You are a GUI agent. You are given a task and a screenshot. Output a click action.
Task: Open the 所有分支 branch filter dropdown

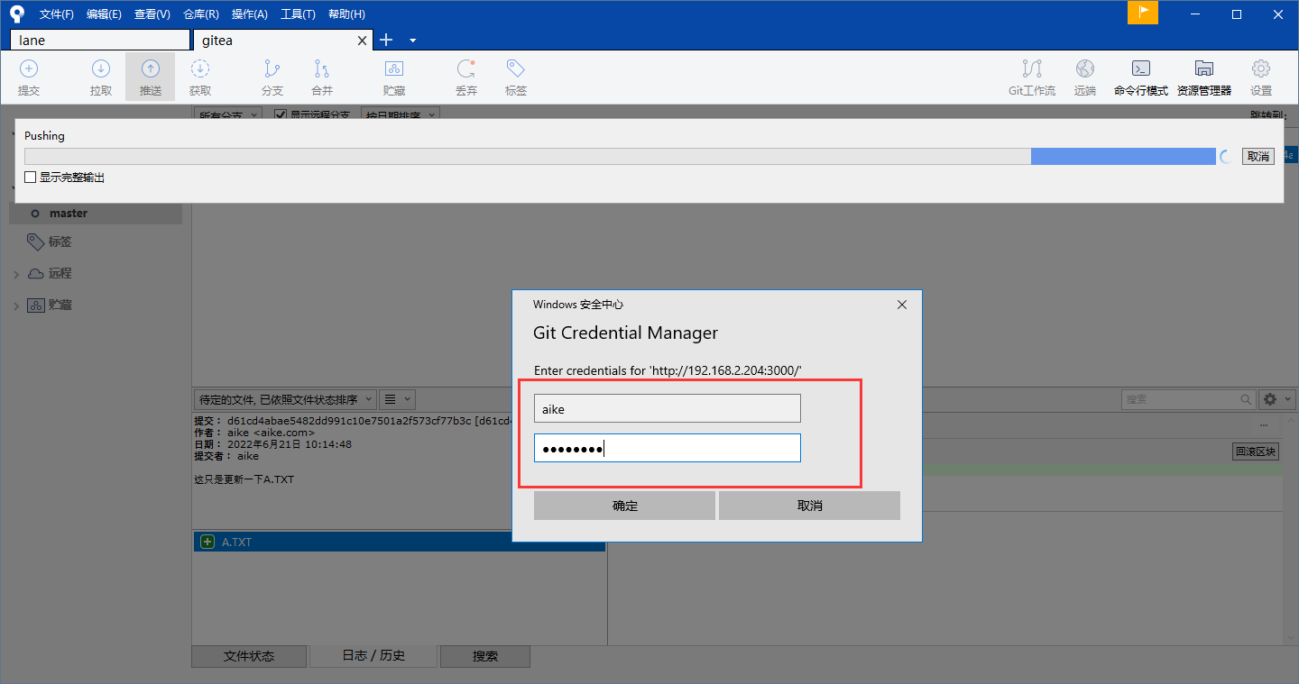(228, 115)
